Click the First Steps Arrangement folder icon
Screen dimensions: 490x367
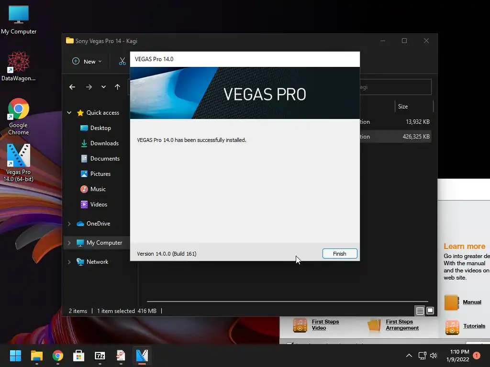[374, 325]
